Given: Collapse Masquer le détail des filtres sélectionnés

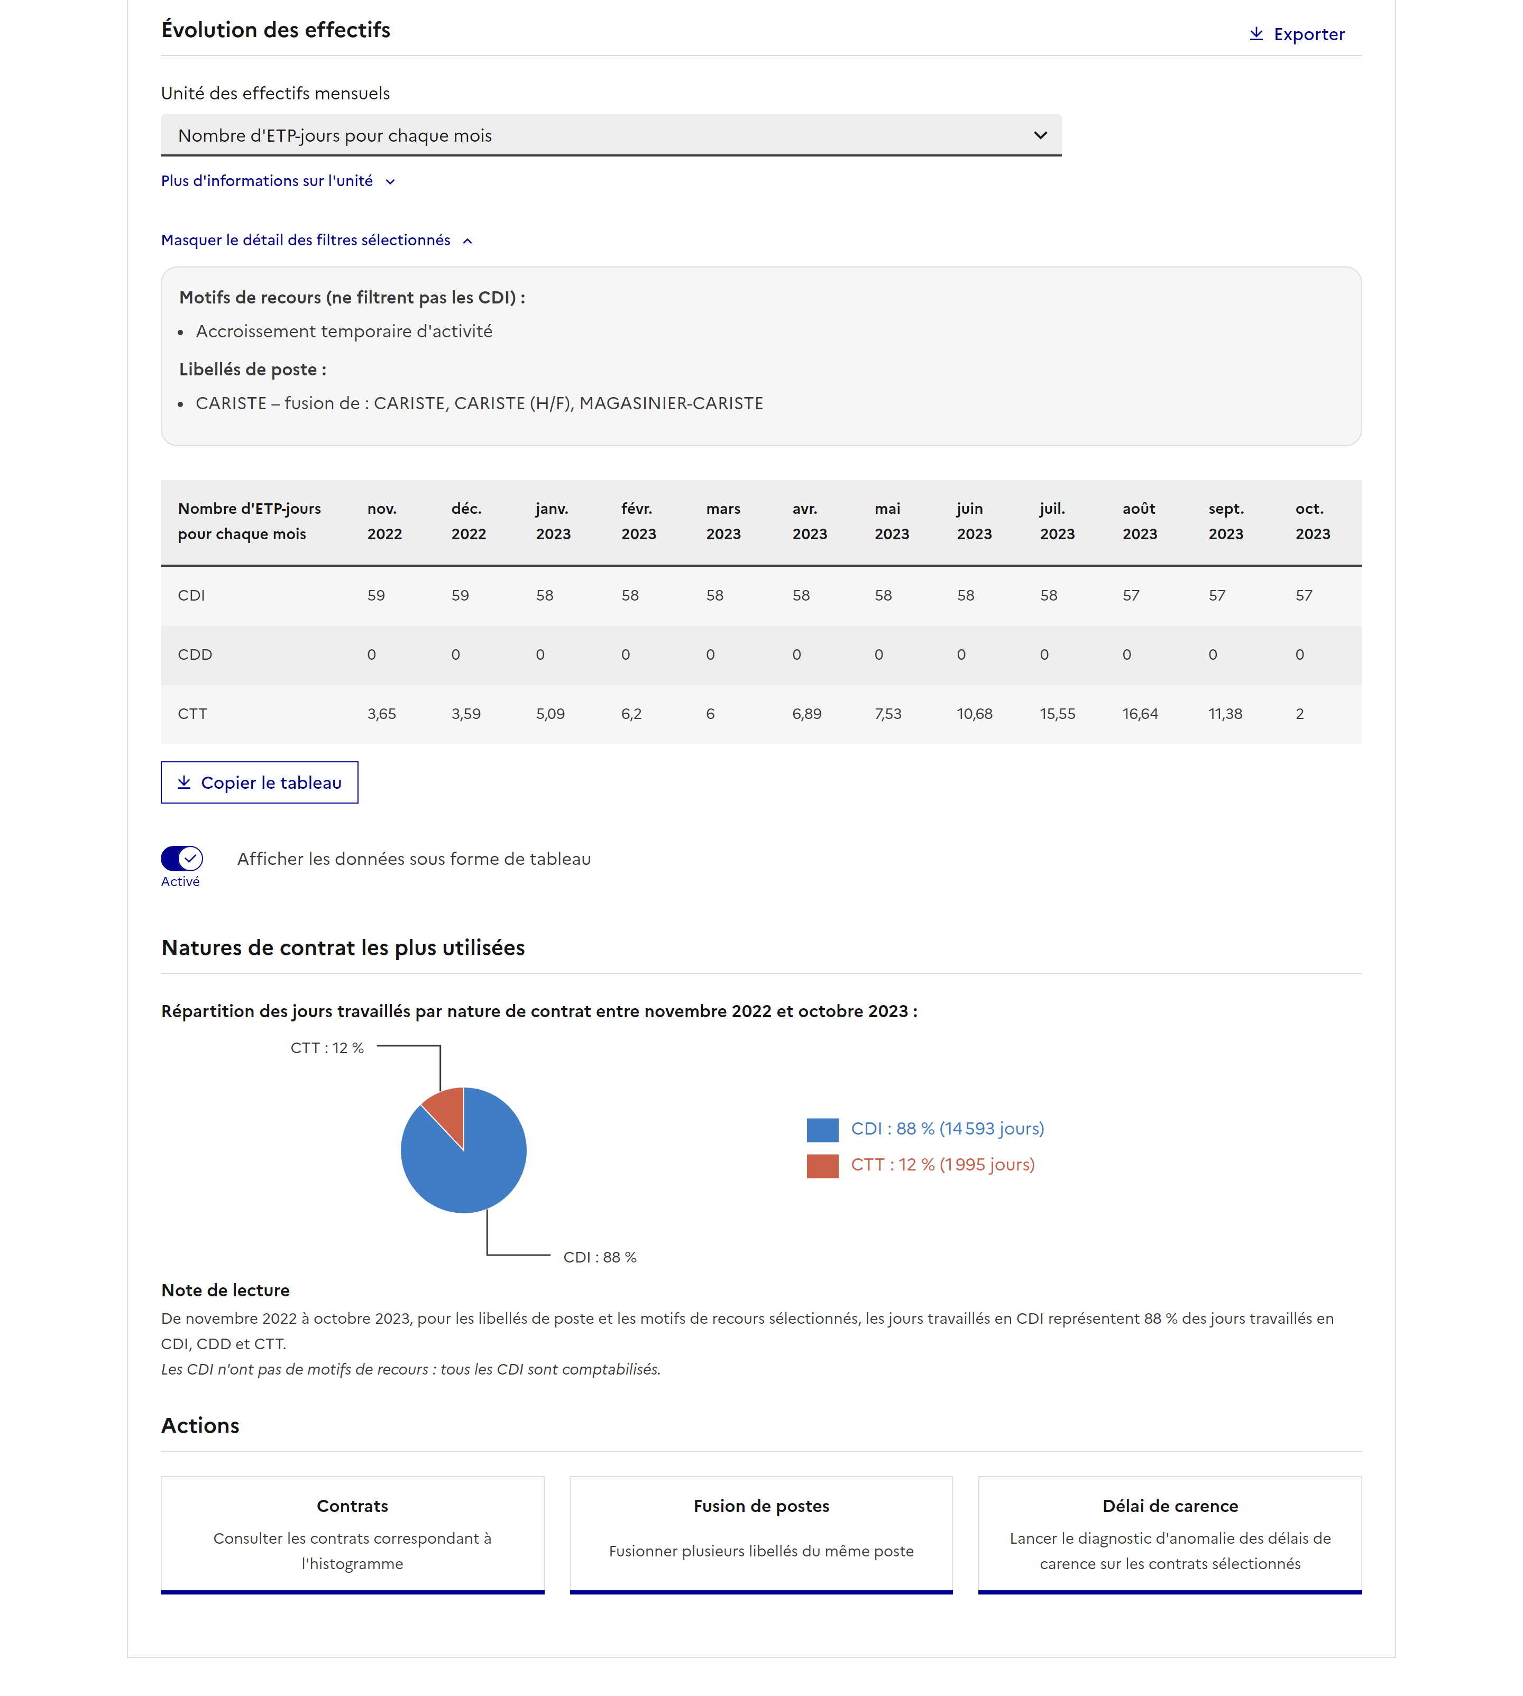Looking at the screenshot, I should coord(306,241).
